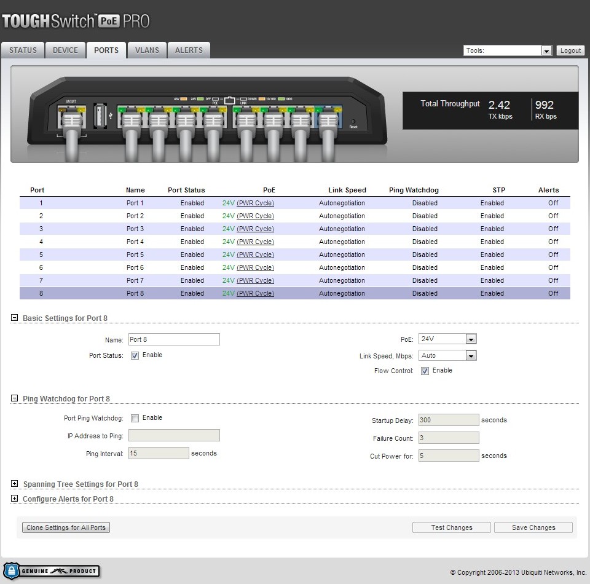Enable the Port Ping Watchdog checkbox

click(x=135, y=418)
